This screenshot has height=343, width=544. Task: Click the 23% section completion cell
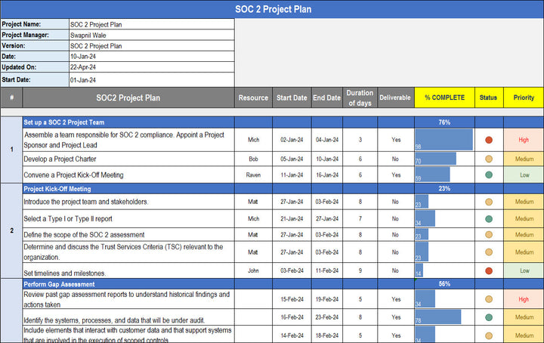(444, 189)
